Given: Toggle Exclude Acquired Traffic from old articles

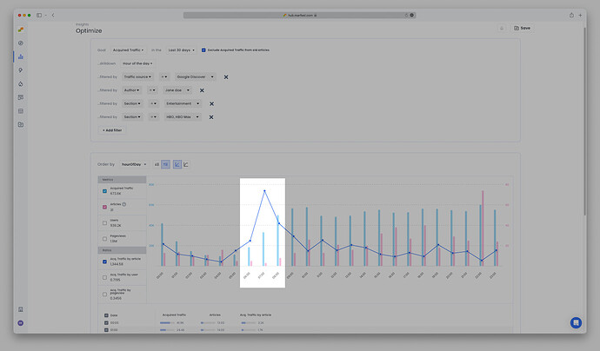Looking at the screenshot, I should click(x=203, y=50).
